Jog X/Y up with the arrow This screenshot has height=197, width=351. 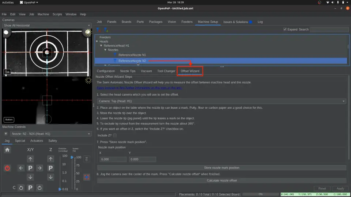tap(30, 159)
